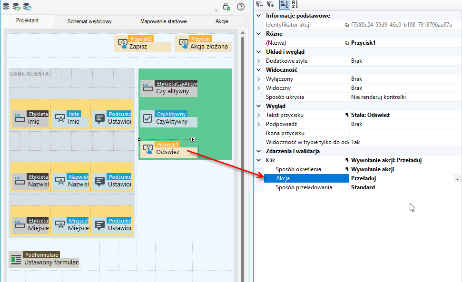Screen dimensions: 462x282
Task: Select the Imie text field control
Action: [70, 119]
